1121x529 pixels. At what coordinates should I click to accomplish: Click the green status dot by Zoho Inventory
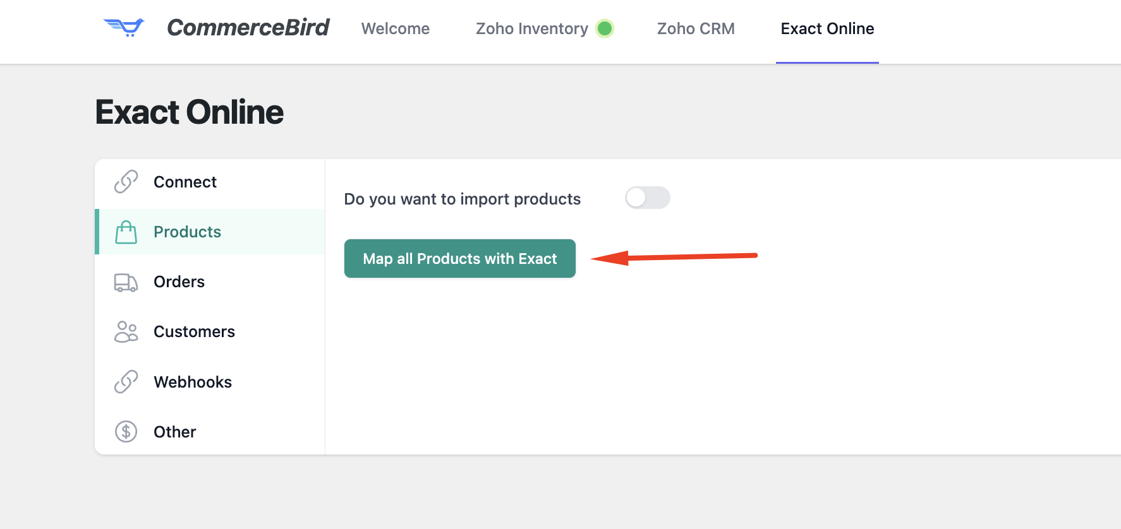(x=605, y=28)
